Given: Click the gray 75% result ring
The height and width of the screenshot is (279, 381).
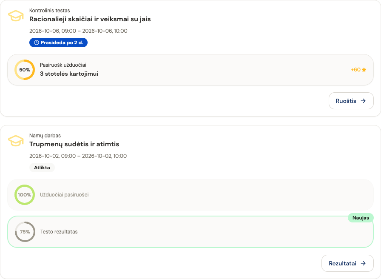Looking at the screenshot, I should click(25, 232).
